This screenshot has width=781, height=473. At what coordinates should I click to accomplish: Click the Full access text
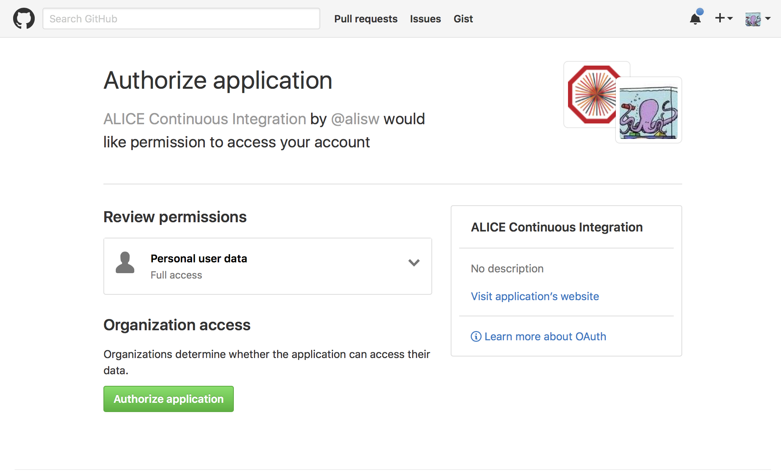point(176,275)
